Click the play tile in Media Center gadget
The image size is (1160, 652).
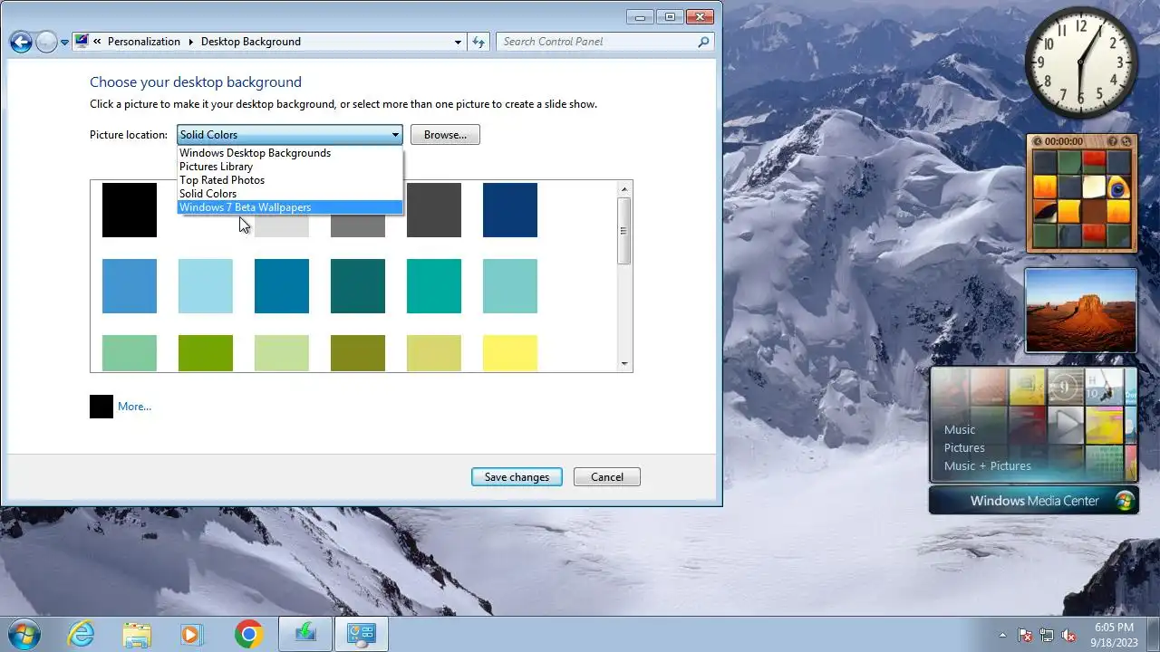(1066, 424)
